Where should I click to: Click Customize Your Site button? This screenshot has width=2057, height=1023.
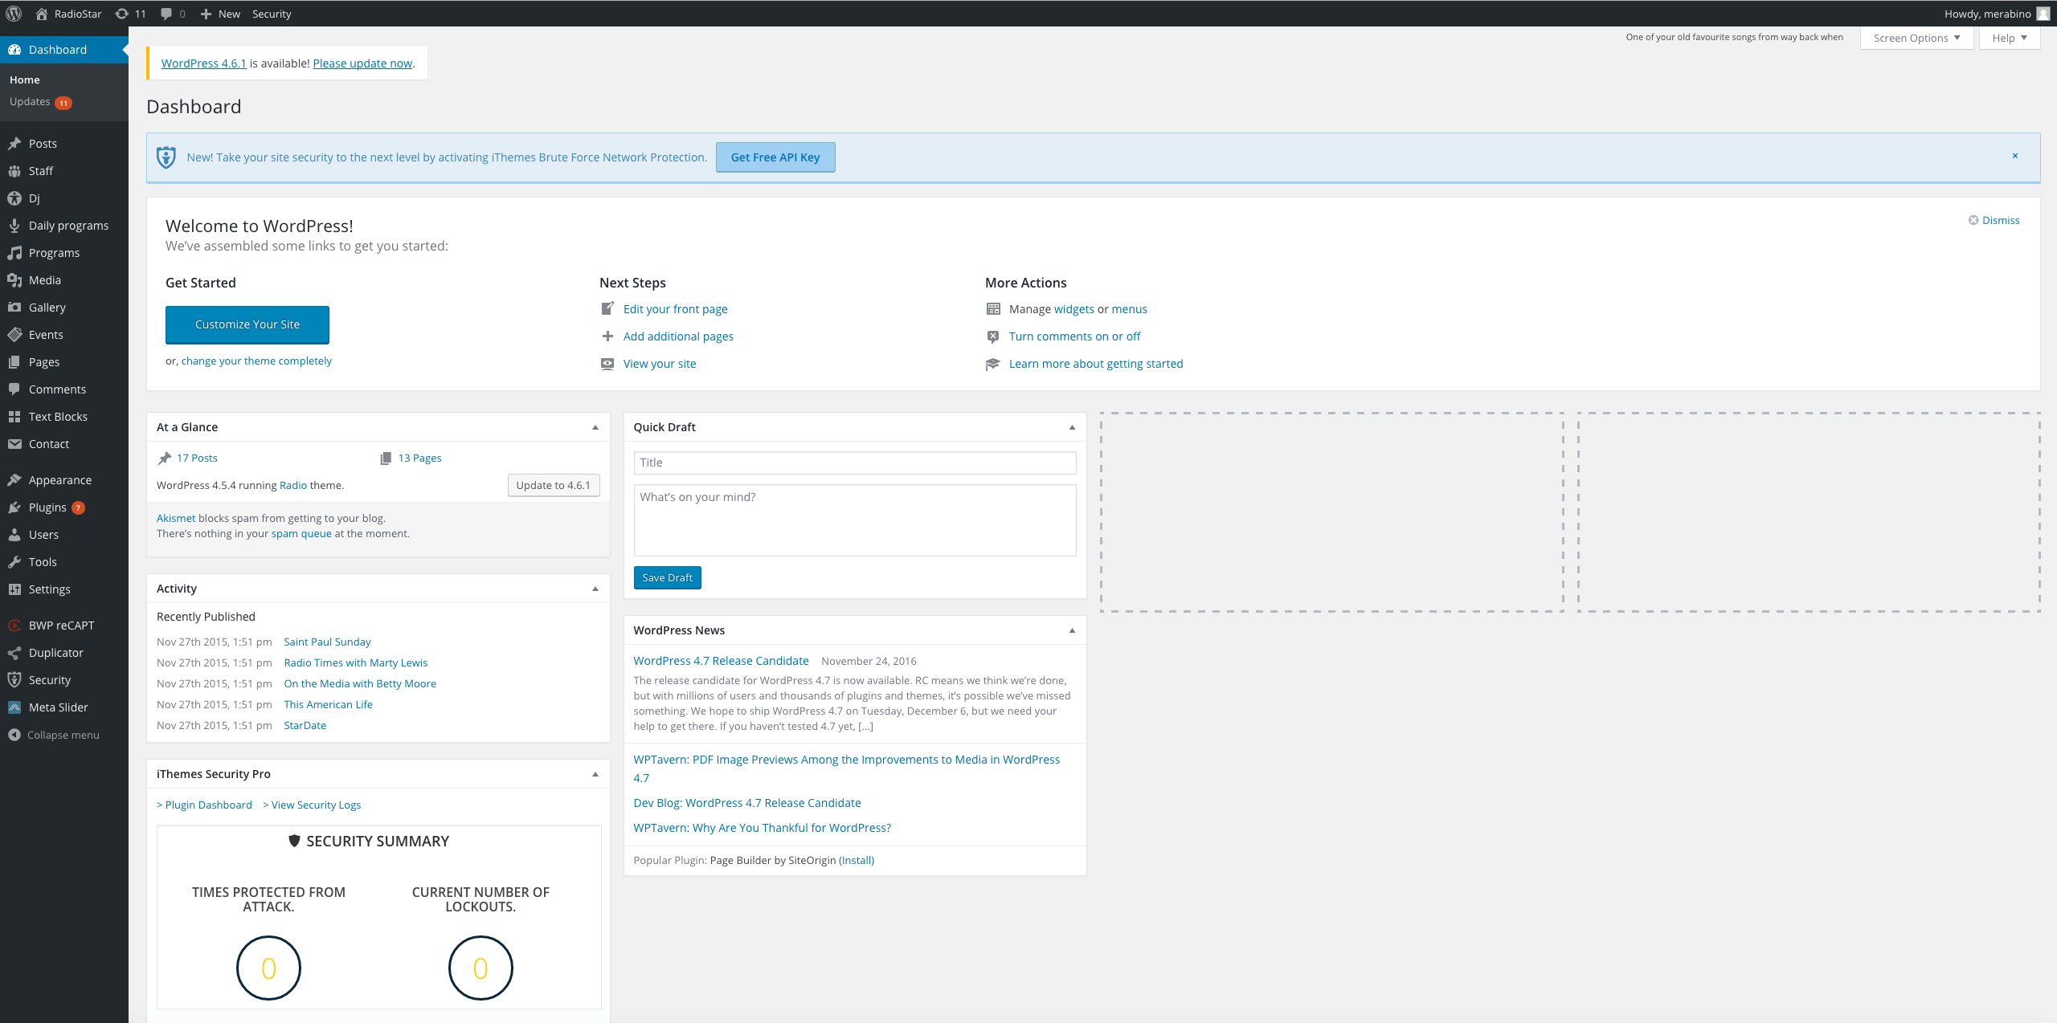click(x=247, y=324)
